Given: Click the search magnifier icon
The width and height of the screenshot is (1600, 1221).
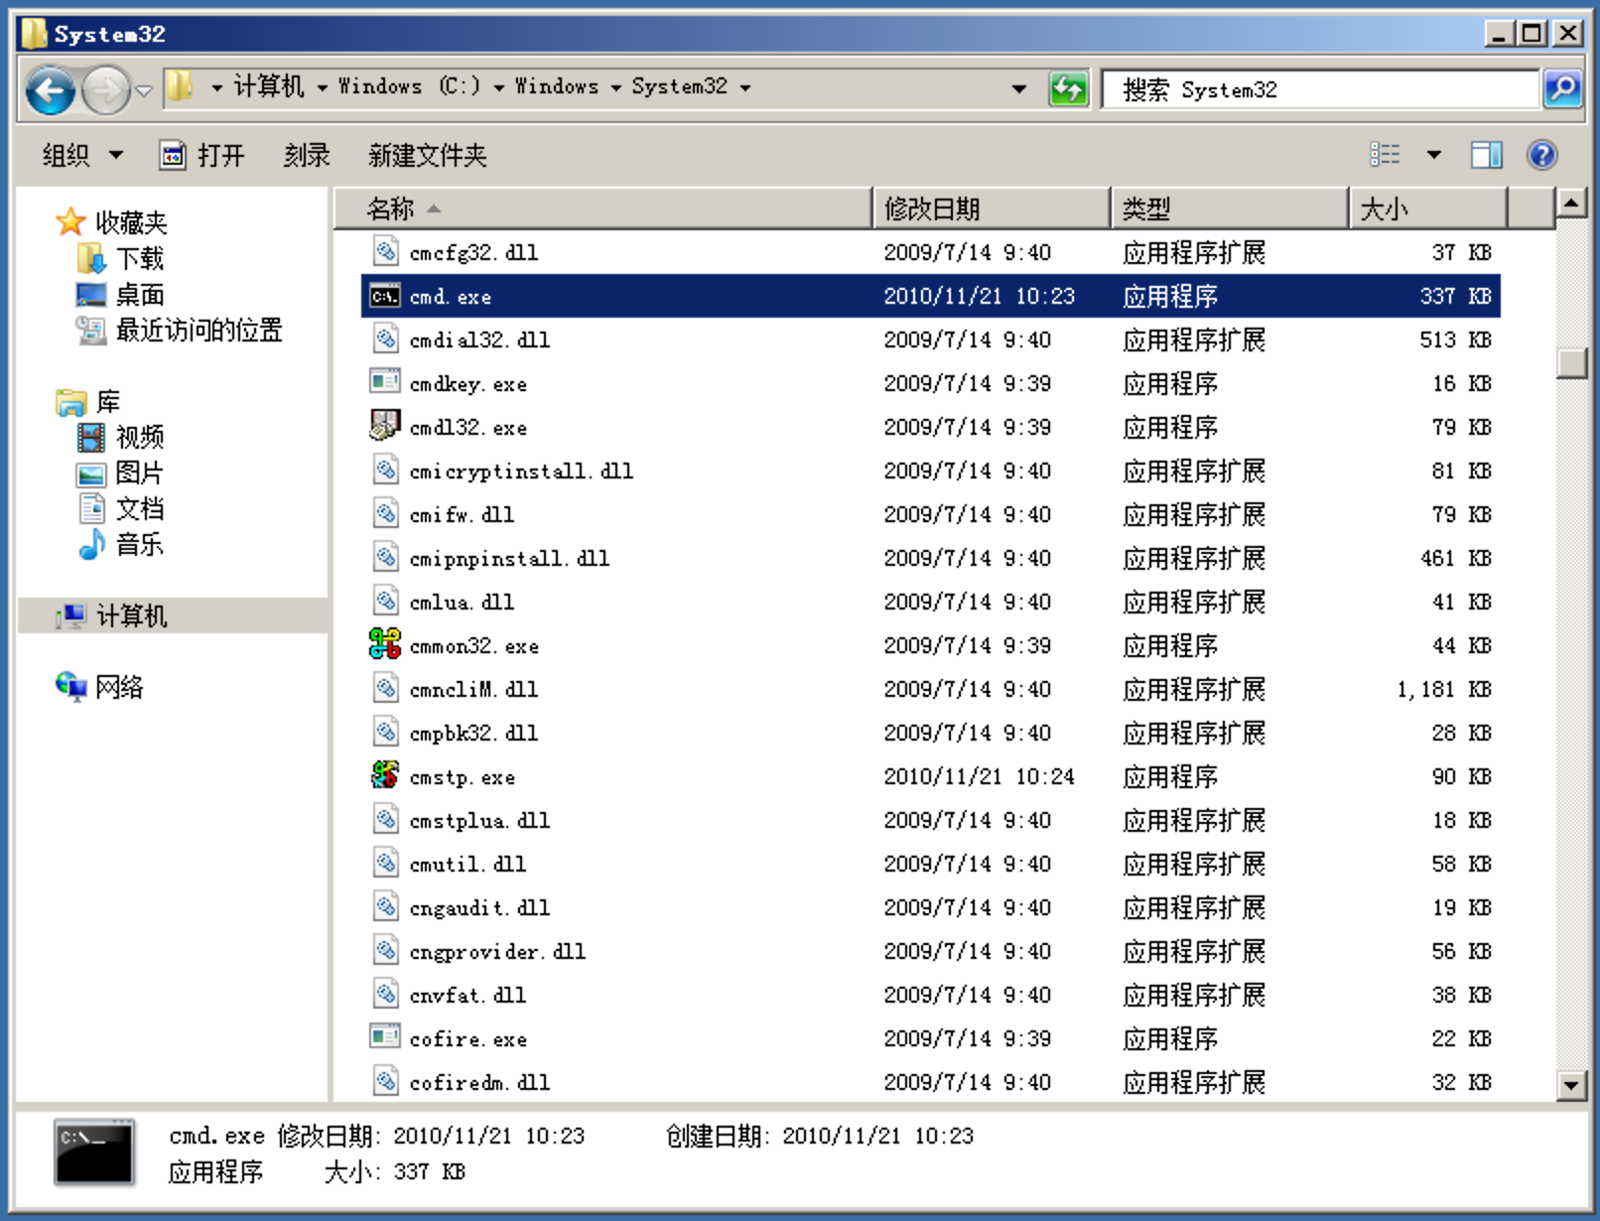Looking at the screenshot, I should click(x=1562, y=89).
